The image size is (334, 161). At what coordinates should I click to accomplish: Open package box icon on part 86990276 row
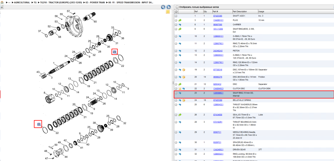(184, 77)
